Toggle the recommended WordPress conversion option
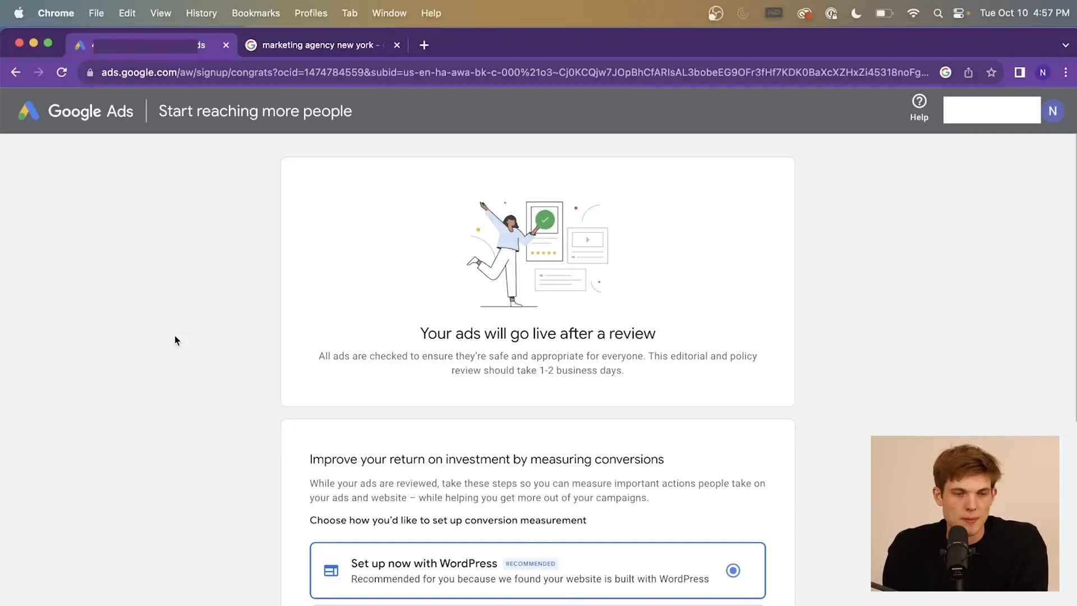 pos(733,570)
